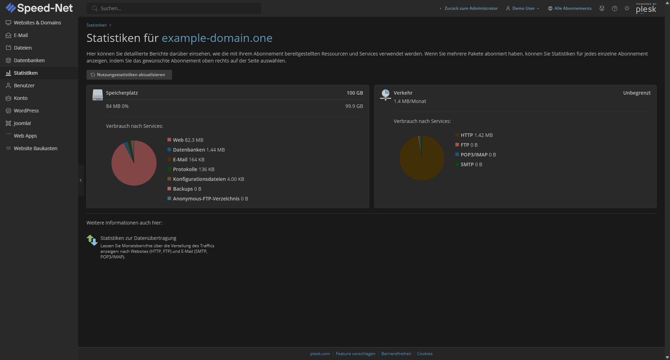670x360 pixels.
Task: Toggle light/dark theme sun icon
Action: [x=627, y=8]
